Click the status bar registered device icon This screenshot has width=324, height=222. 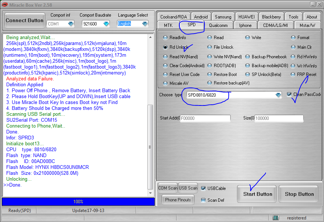276,218
